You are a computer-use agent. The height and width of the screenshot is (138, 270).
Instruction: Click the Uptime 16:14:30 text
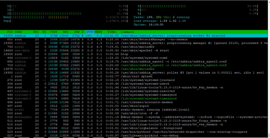149,25
